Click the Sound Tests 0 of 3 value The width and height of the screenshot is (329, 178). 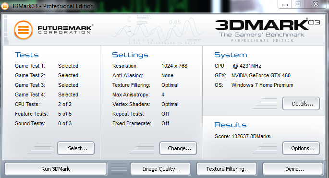pyautogui.click(x=65, y=123)
